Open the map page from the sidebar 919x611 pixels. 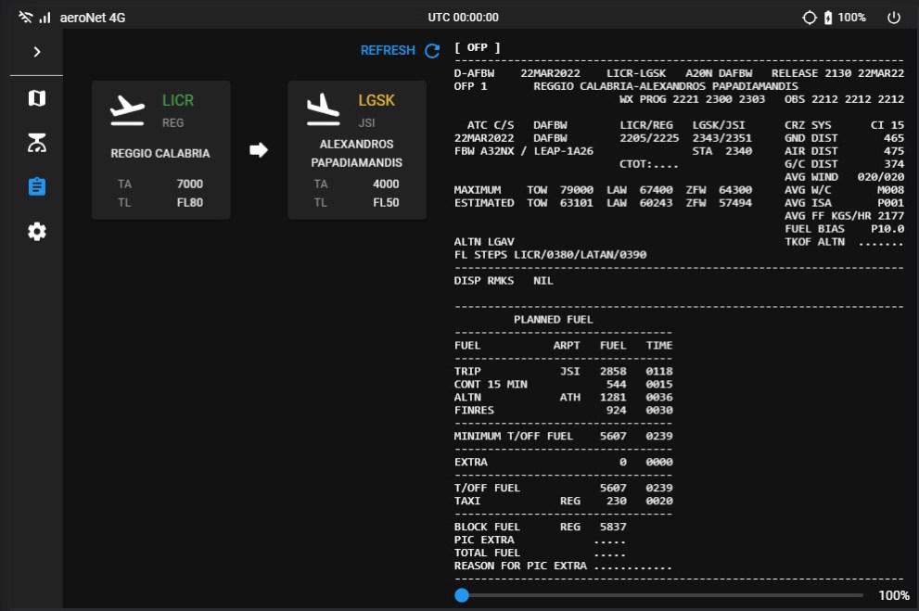tap(37, 98)
